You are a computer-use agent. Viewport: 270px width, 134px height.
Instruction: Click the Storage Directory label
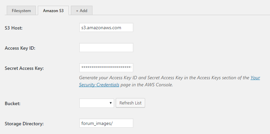click(x=24, y=124)
